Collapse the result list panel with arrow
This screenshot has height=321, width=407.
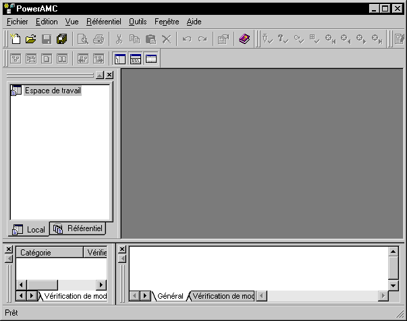click(x=9, y=259)
